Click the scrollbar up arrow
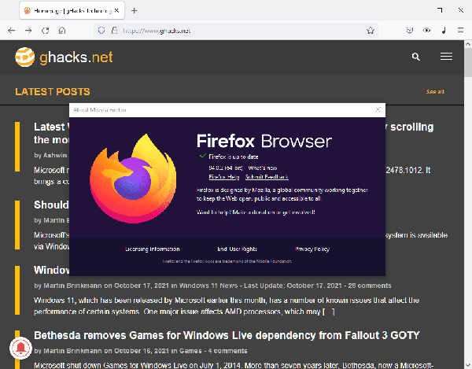The width and height of the screenshot is (472, 369). point(468,44)
